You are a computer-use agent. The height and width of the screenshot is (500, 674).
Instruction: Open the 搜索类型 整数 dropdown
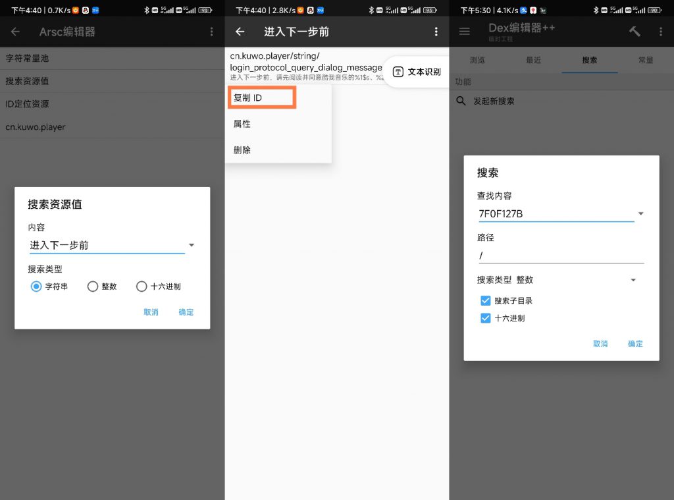(633, 280)
